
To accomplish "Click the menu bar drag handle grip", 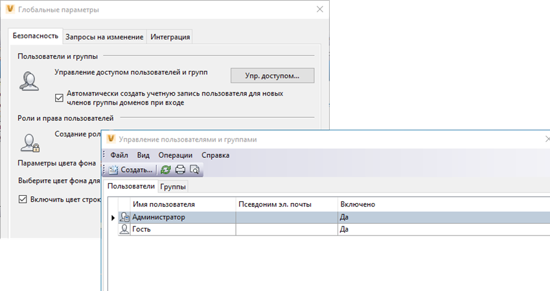I will tap(104, 155).
